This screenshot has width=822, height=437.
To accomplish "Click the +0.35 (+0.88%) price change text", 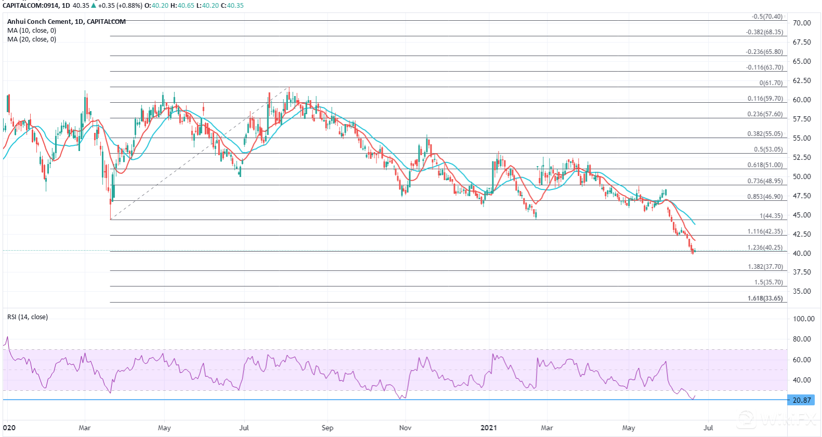I will (x=120, y=5).
